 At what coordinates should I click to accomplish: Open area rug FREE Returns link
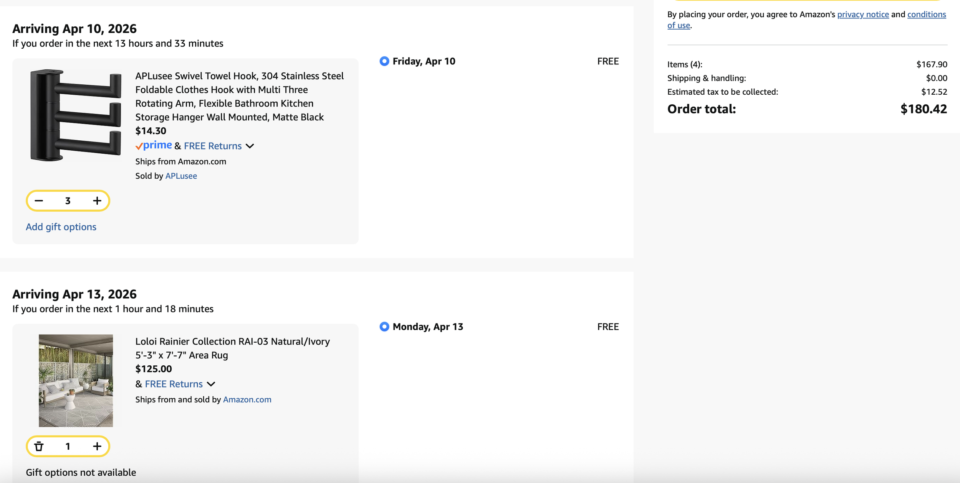(174, 384)
